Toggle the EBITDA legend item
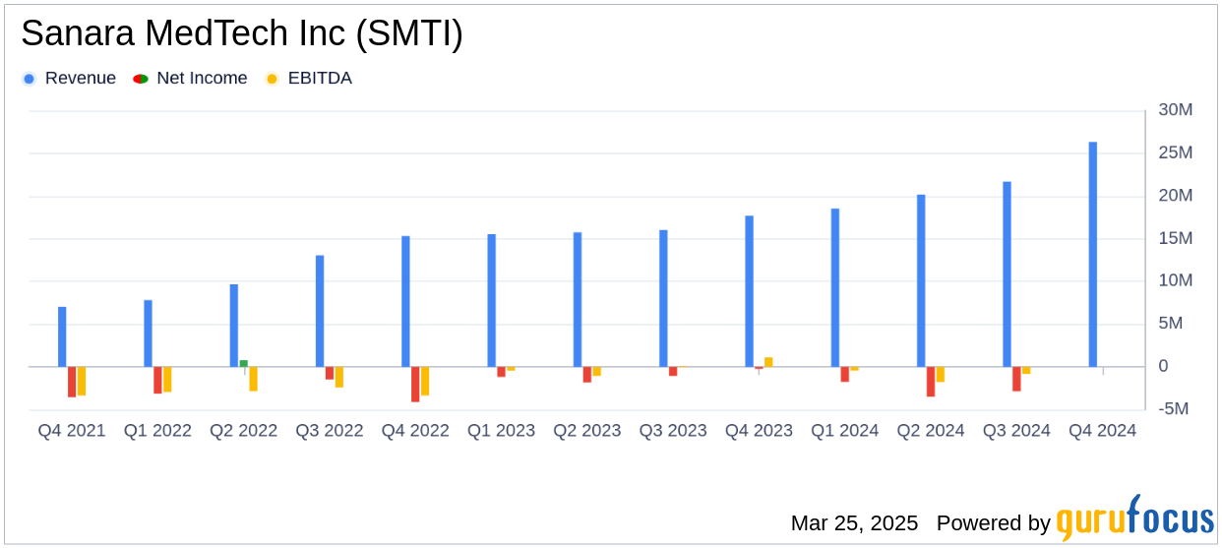The width and height of the screenshot is (1222, 548). click(308, 79)
